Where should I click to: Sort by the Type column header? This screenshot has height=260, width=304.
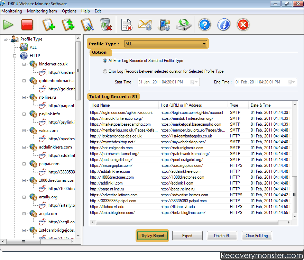pyautogui.click(x=238, y=105)
